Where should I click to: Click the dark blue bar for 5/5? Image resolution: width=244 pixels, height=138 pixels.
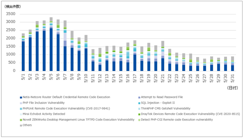click(x=51, y=50)
